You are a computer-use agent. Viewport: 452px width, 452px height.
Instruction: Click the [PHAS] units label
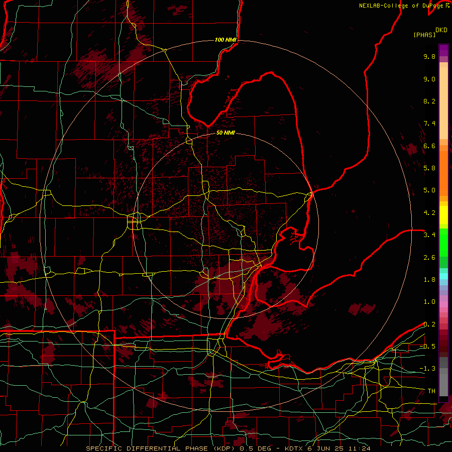click(424, 35)
